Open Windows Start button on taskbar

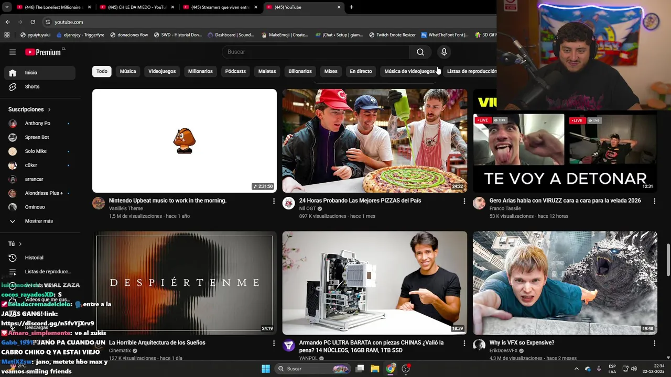click(x=266, y=369)
